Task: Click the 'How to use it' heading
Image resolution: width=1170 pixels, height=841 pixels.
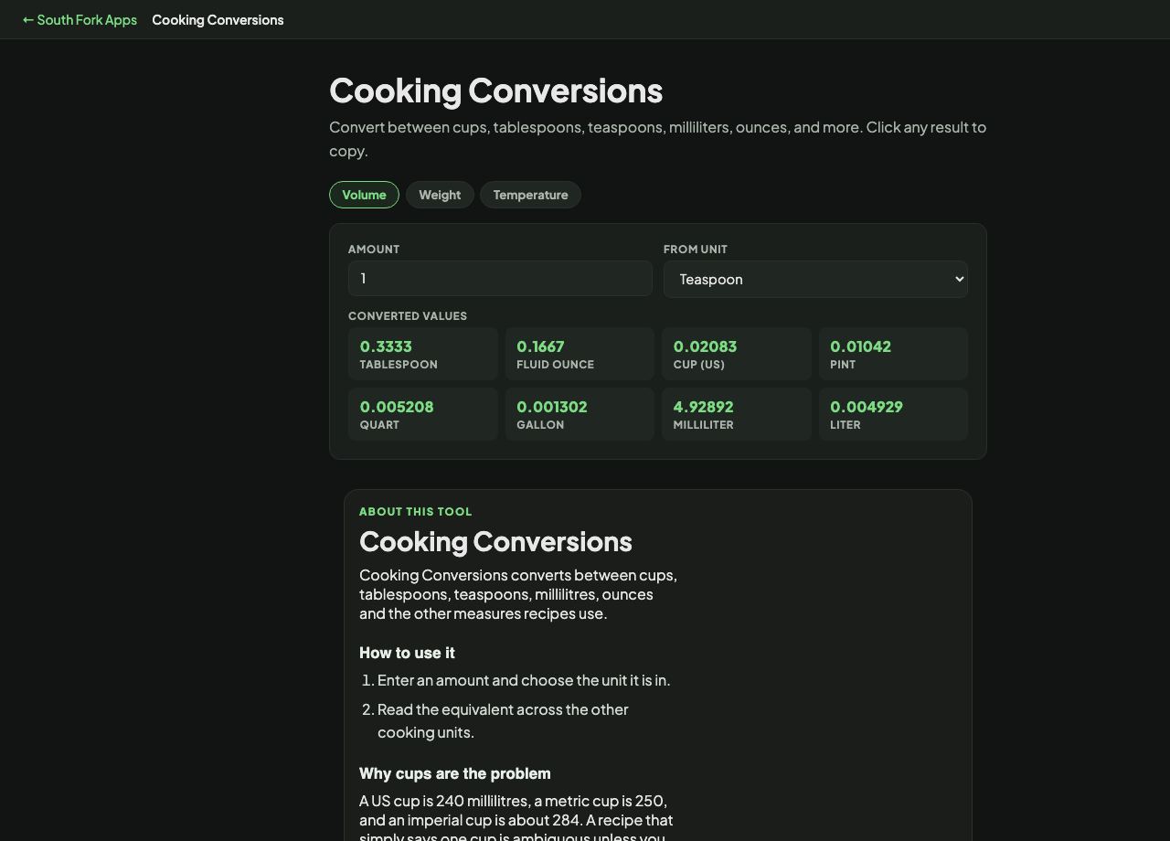Action: [407, 653]
